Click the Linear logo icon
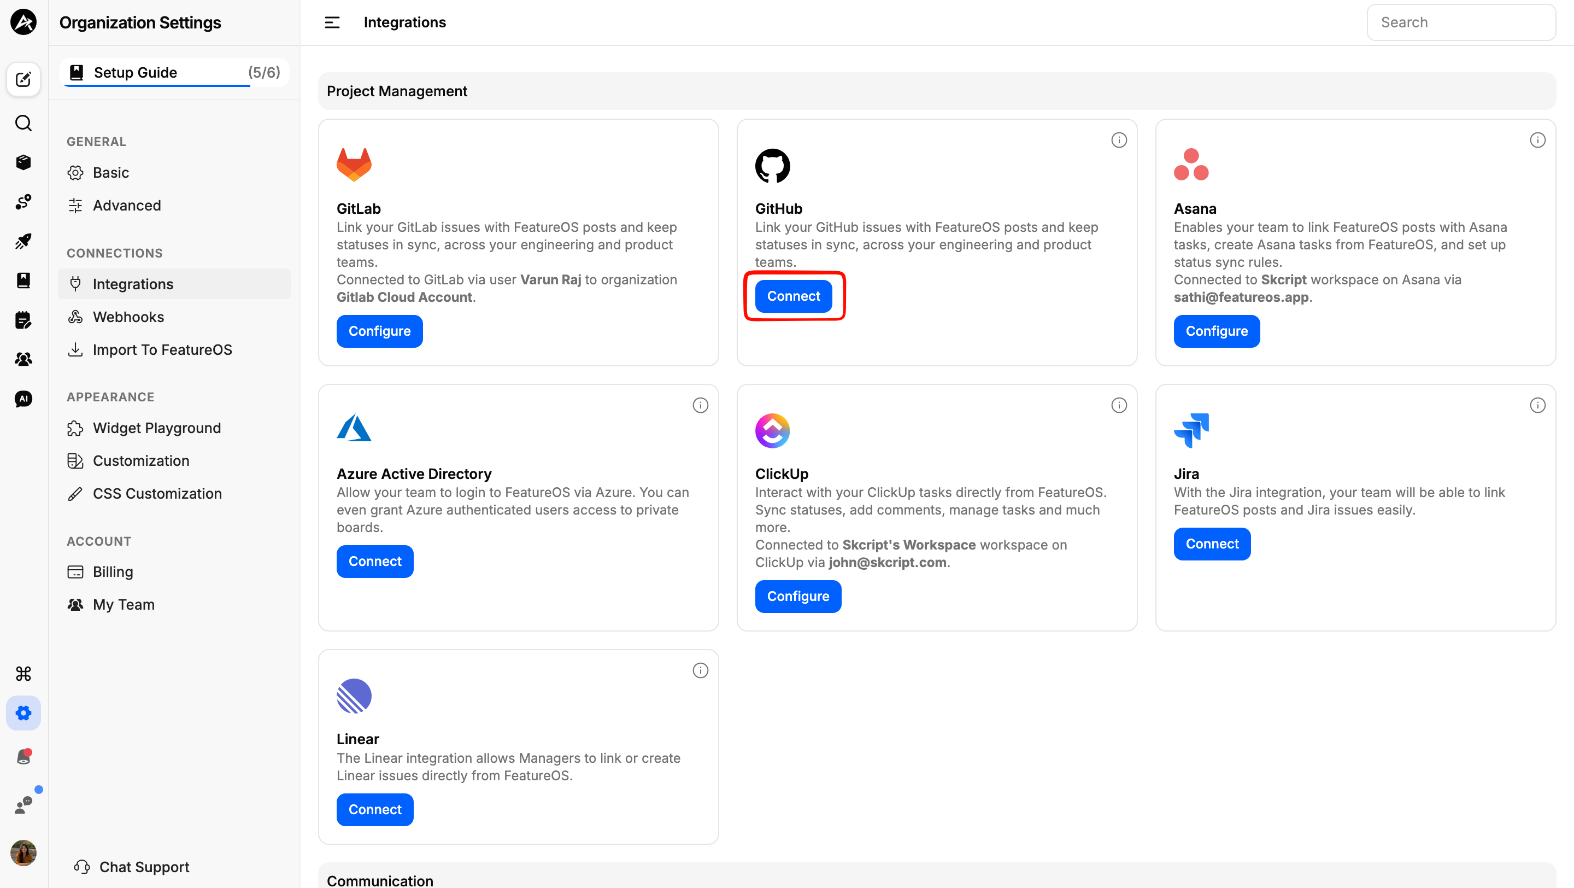This screenshot has width=1574, height=888. click(354, 696)
